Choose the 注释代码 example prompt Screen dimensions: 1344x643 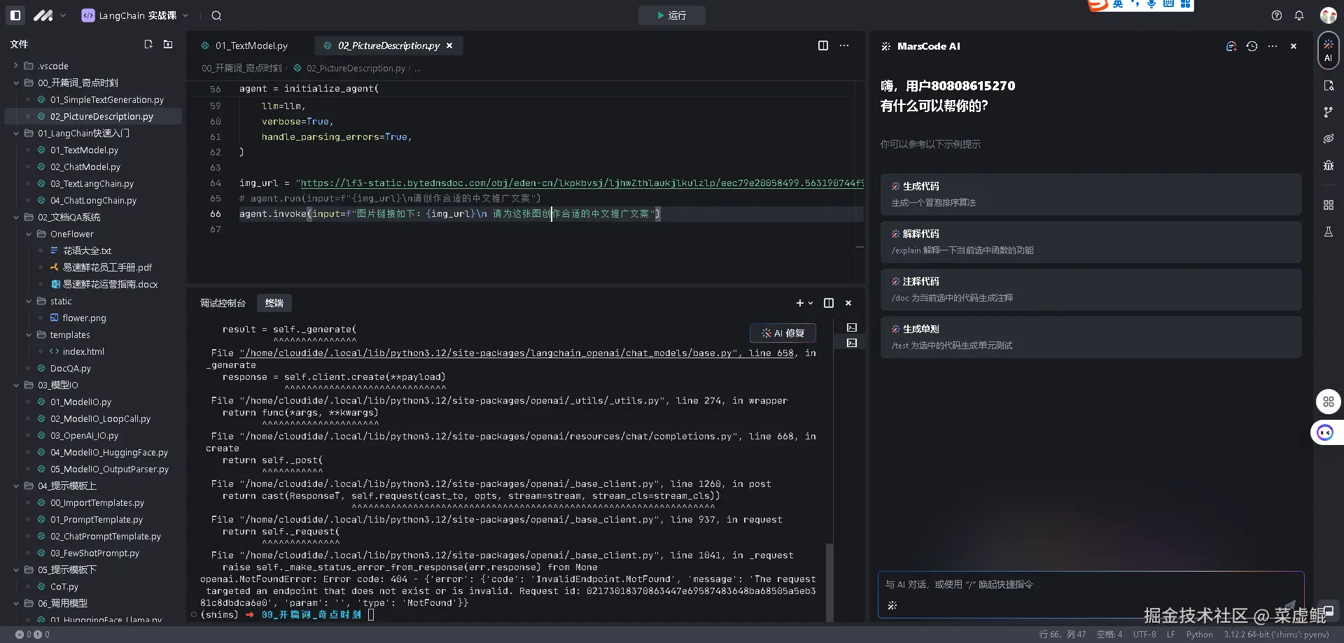point(1091,290)
